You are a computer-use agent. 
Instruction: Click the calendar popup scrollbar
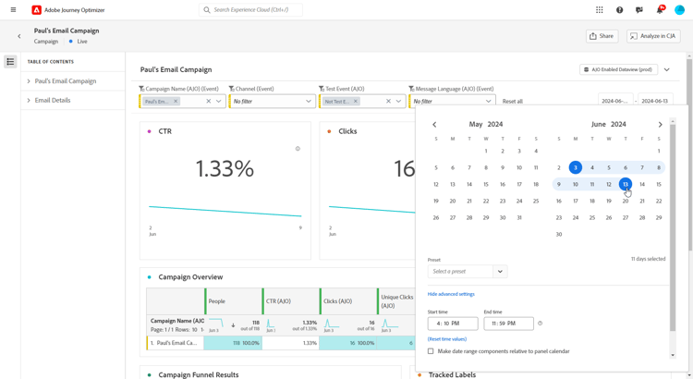click(673, 227)
